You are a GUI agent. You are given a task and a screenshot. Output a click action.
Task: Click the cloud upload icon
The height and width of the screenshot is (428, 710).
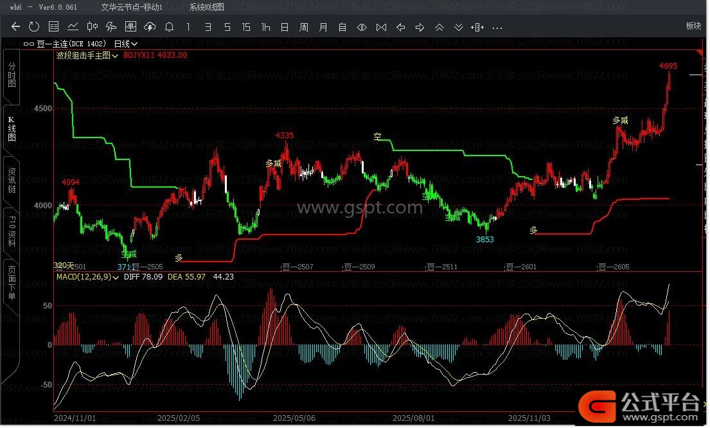click(x=150, y=27)
